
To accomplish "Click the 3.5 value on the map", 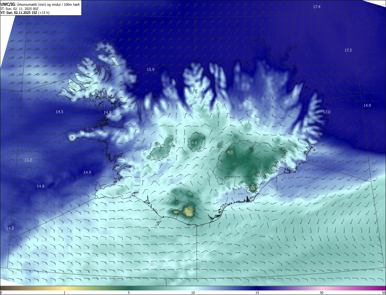I will click(x=253, y=189).
